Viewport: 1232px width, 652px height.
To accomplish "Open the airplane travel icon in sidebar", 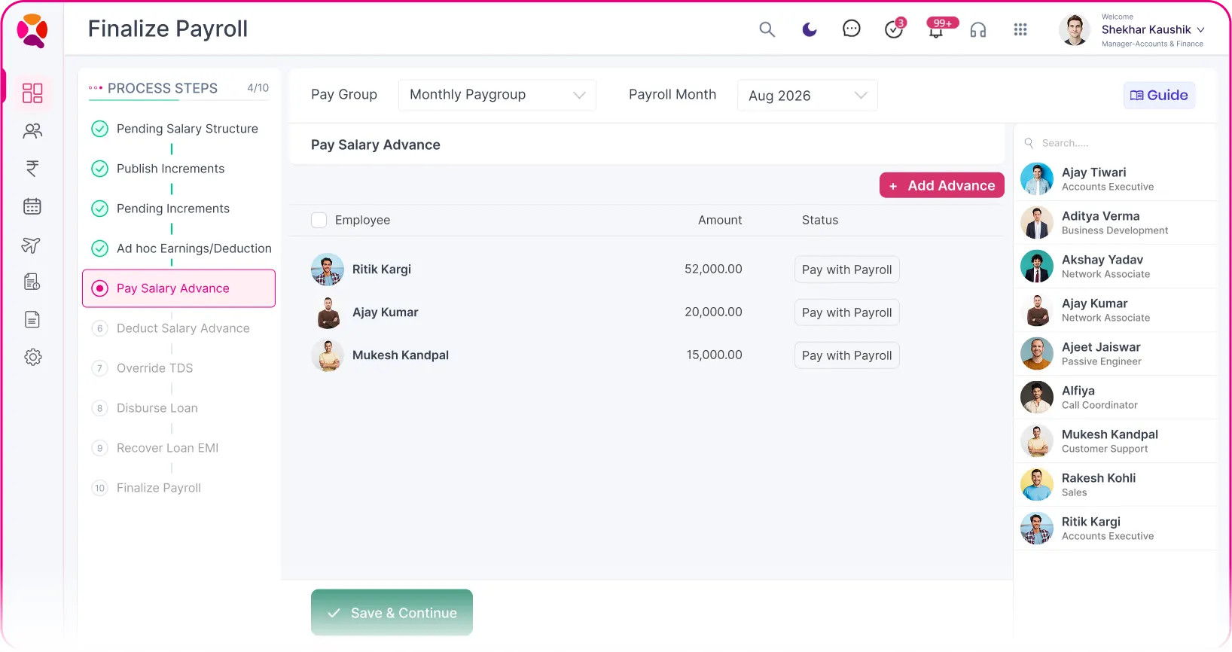I will coord(32,245).
